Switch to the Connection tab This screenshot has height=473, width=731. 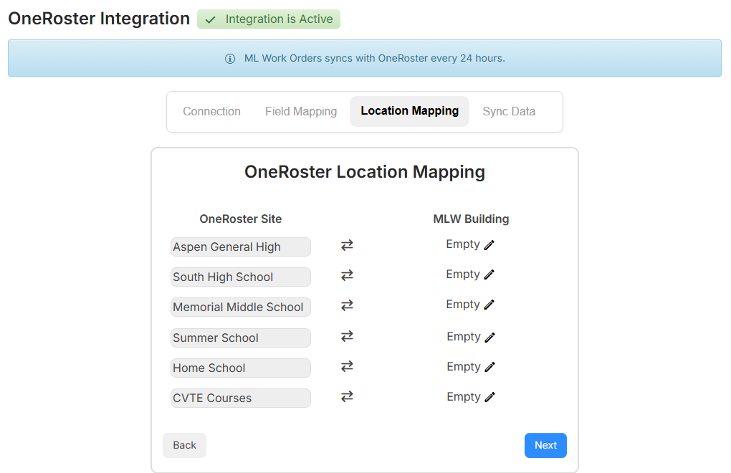click(x=211, y=111)
